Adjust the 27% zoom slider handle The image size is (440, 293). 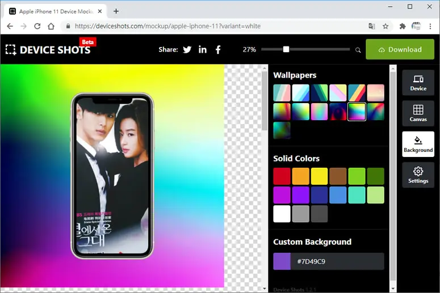tap(286, 49)
